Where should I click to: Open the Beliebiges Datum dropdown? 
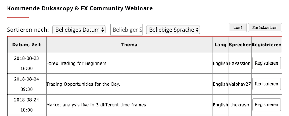(x=79, y=30)
